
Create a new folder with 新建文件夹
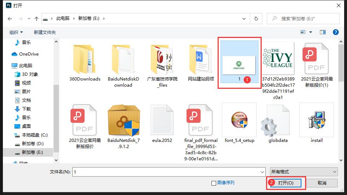45,32
